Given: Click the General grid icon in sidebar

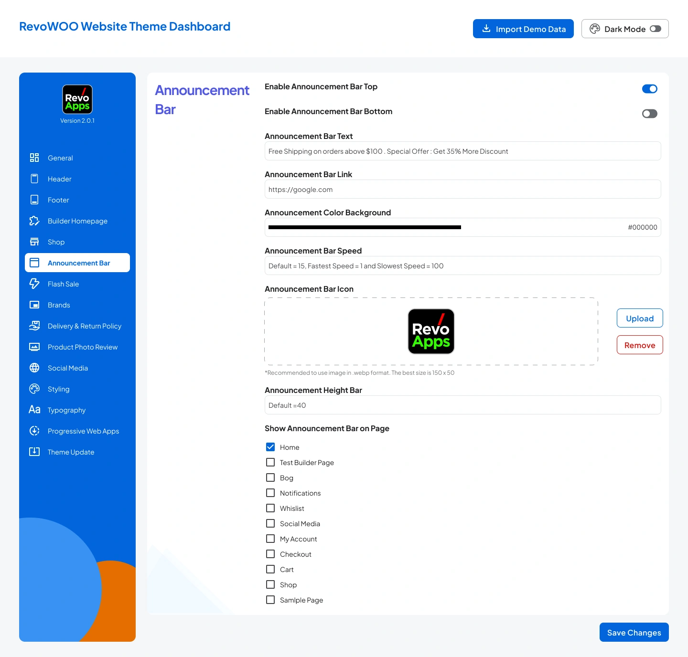Looking at the screenshot, I should tap(34, 158).
